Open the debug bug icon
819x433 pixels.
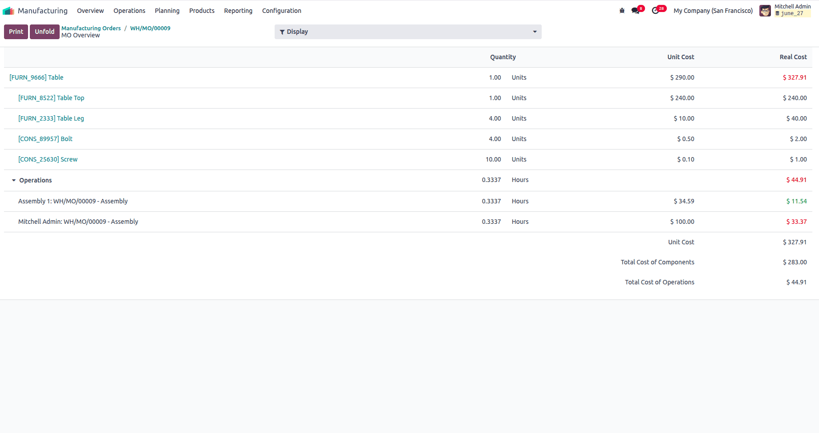click(622, 11)
